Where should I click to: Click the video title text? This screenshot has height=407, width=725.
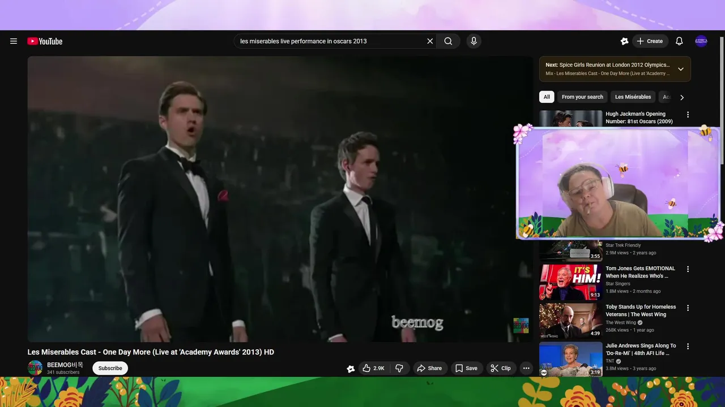pyautogui.click(x=151, y=352)
